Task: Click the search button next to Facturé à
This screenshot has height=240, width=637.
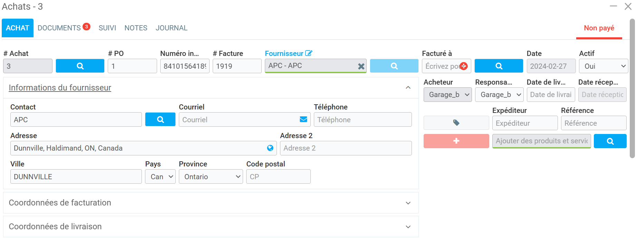Action: point(499,66)
